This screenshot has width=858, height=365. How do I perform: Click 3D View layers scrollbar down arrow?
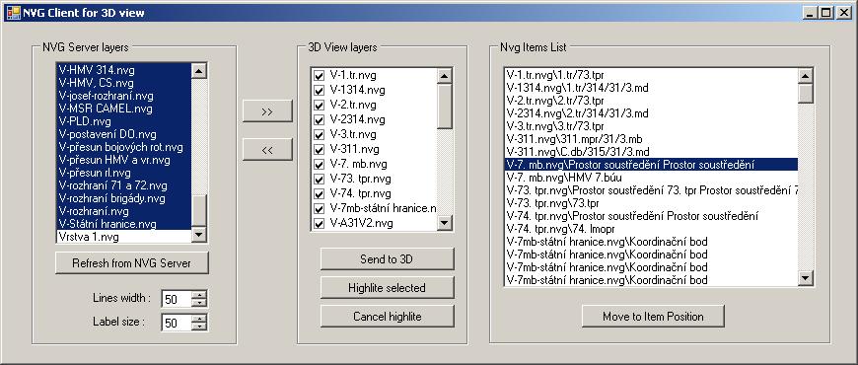point(445,223)
